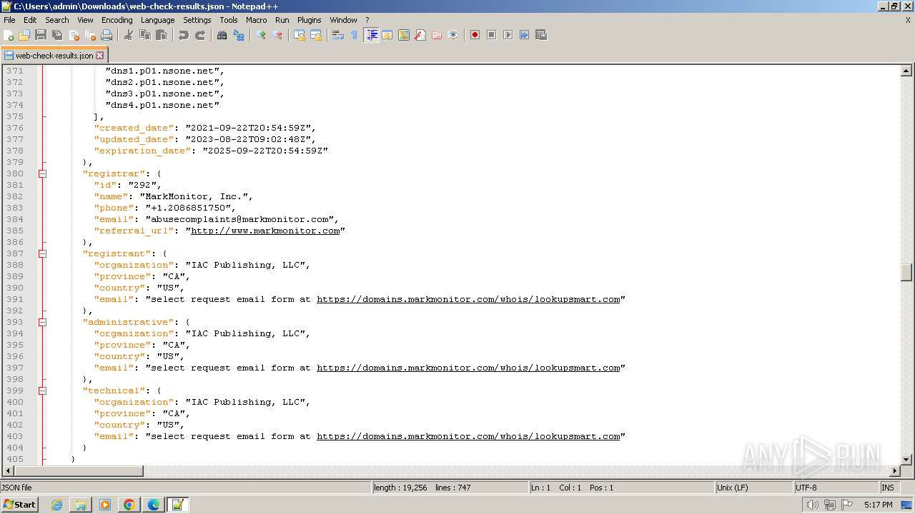Close the web-check-results.json tab
The image size is (915, 514).
pyautogui.click(x=100, y=55)
